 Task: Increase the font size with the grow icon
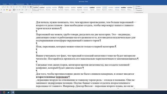click(3, 7)
